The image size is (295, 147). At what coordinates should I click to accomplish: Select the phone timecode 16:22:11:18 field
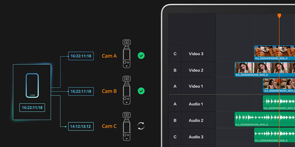tap(32, 108)
